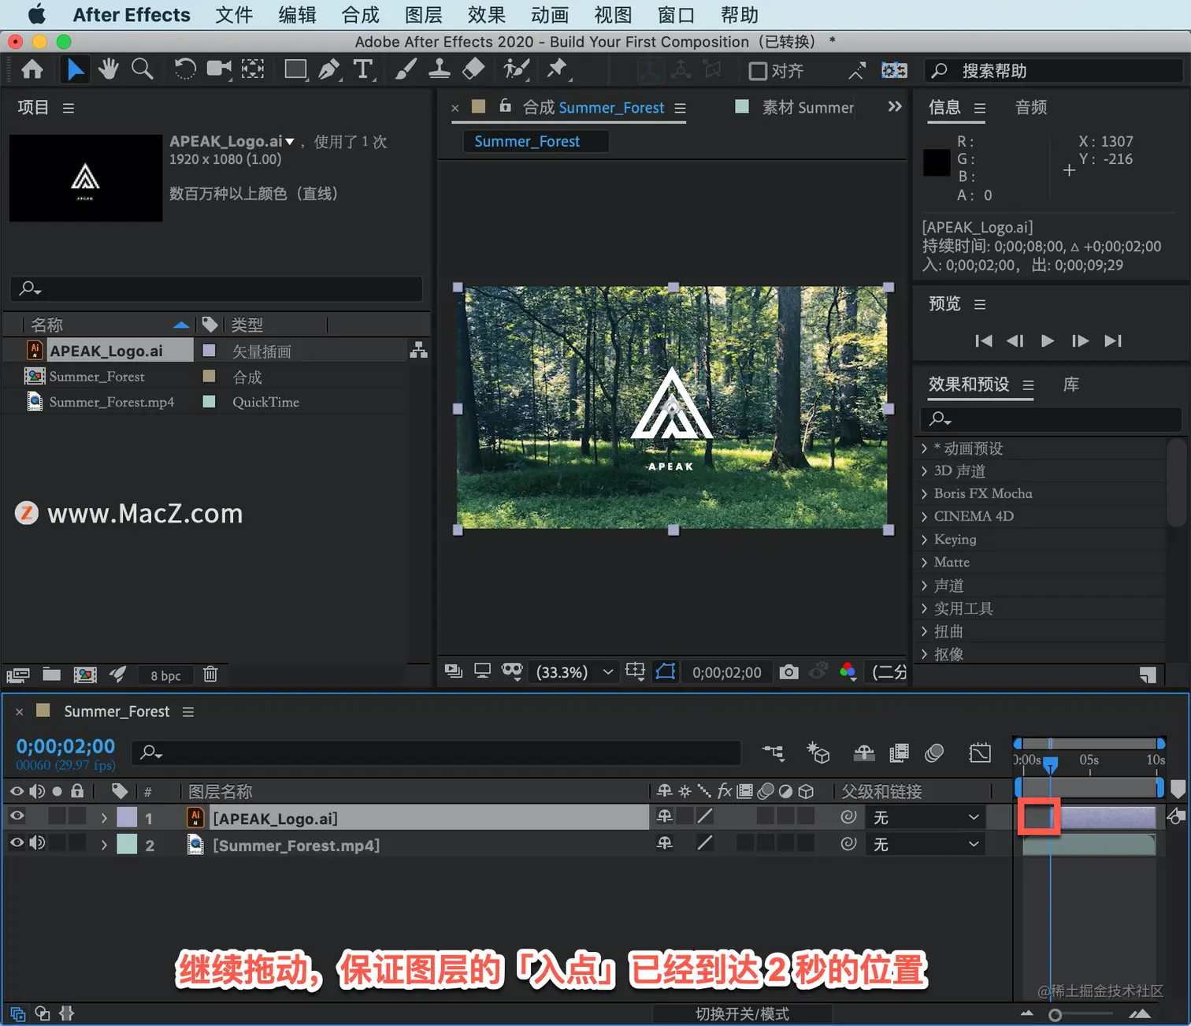The image size is (1191, 1026).
Task: Switch to the 库 panel tab
Action: [1070, 385]
